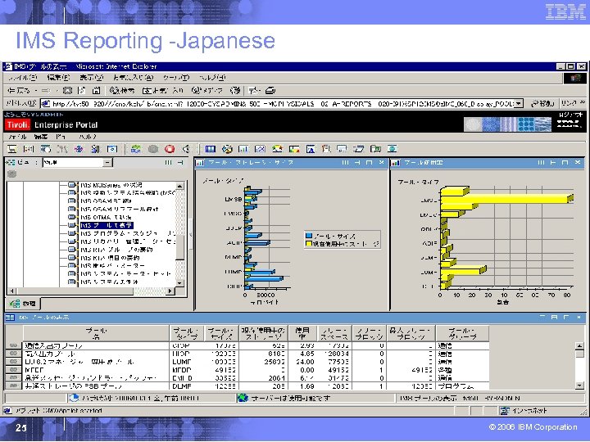The width and height of the screenshot is (590, 442).
Task: Click the blue プール・サイズ legend swatch
Action: [309, 236]
